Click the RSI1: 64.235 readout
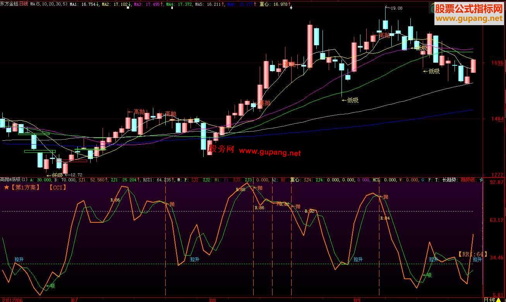506x302 pixels. pyautogui.click(x=158, y=180)
